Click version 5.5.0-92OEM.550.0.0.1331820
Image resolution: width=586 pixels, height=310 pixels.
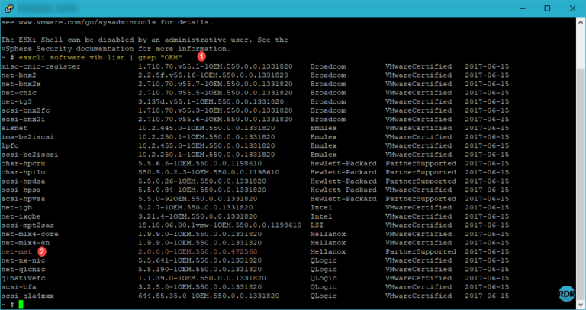tap(198, 199)
